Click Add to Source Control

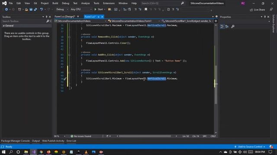[250, 146]
